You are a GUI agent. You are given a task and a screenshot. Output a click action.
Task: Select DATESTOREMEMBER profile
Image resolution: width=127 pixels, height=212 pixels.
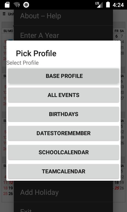pos(63,133)
